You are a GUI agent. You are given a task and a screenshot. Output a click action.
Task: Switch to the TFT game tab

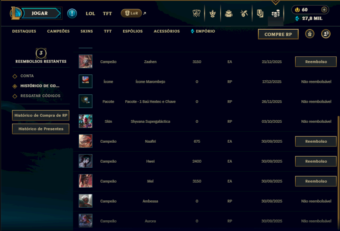click(x=107, y=14)
